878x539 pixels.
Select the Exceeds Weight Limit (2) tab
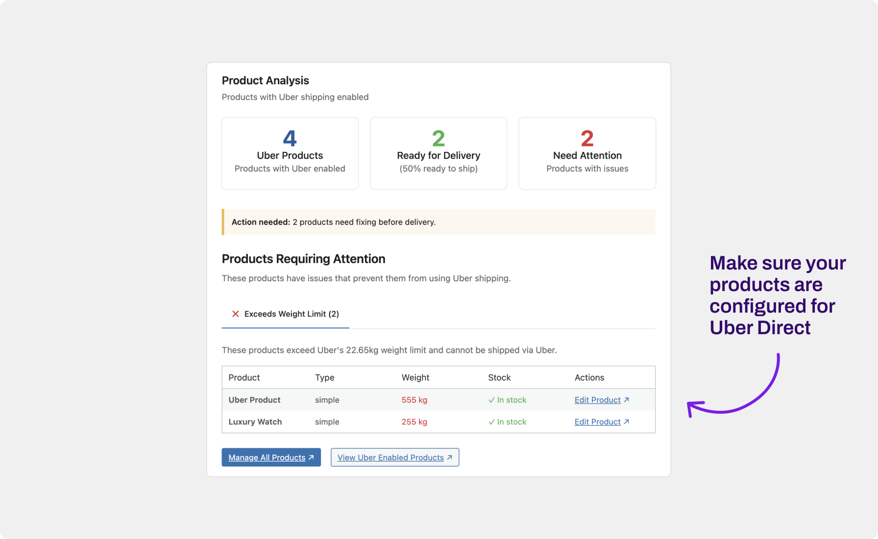[285, 314]
